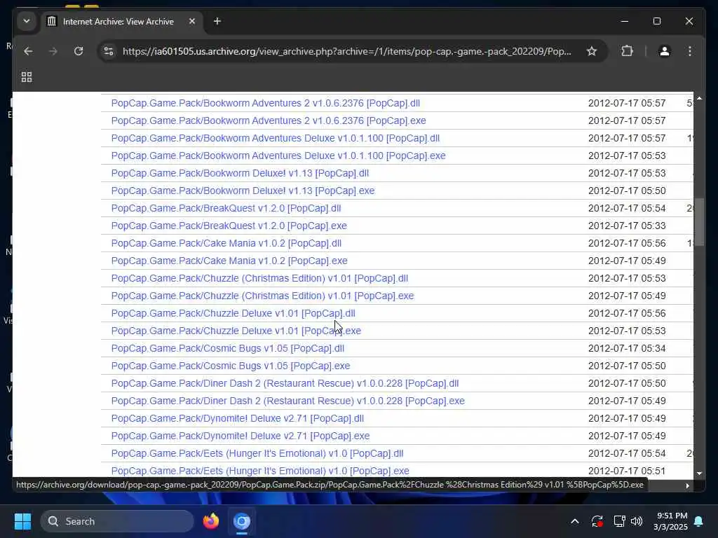Viewport: 718px width, 538px height.
Task: Open Bookworm Deluxe! v1.13 .exe link
Action: click(243, 191)
